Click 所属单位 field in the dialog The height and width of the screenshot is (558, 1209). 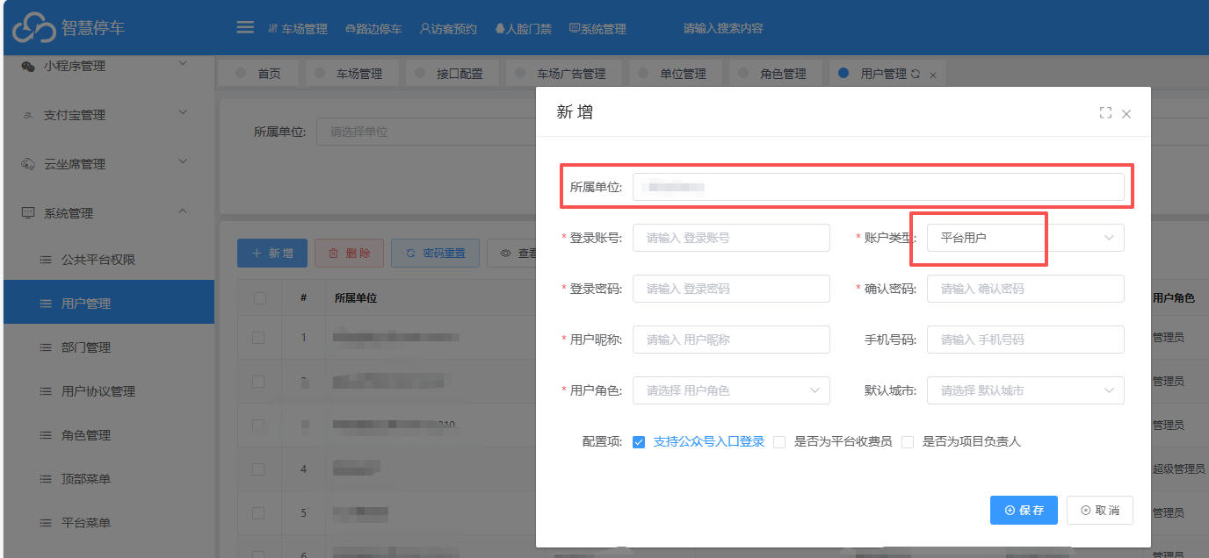(x=878, y=187)
